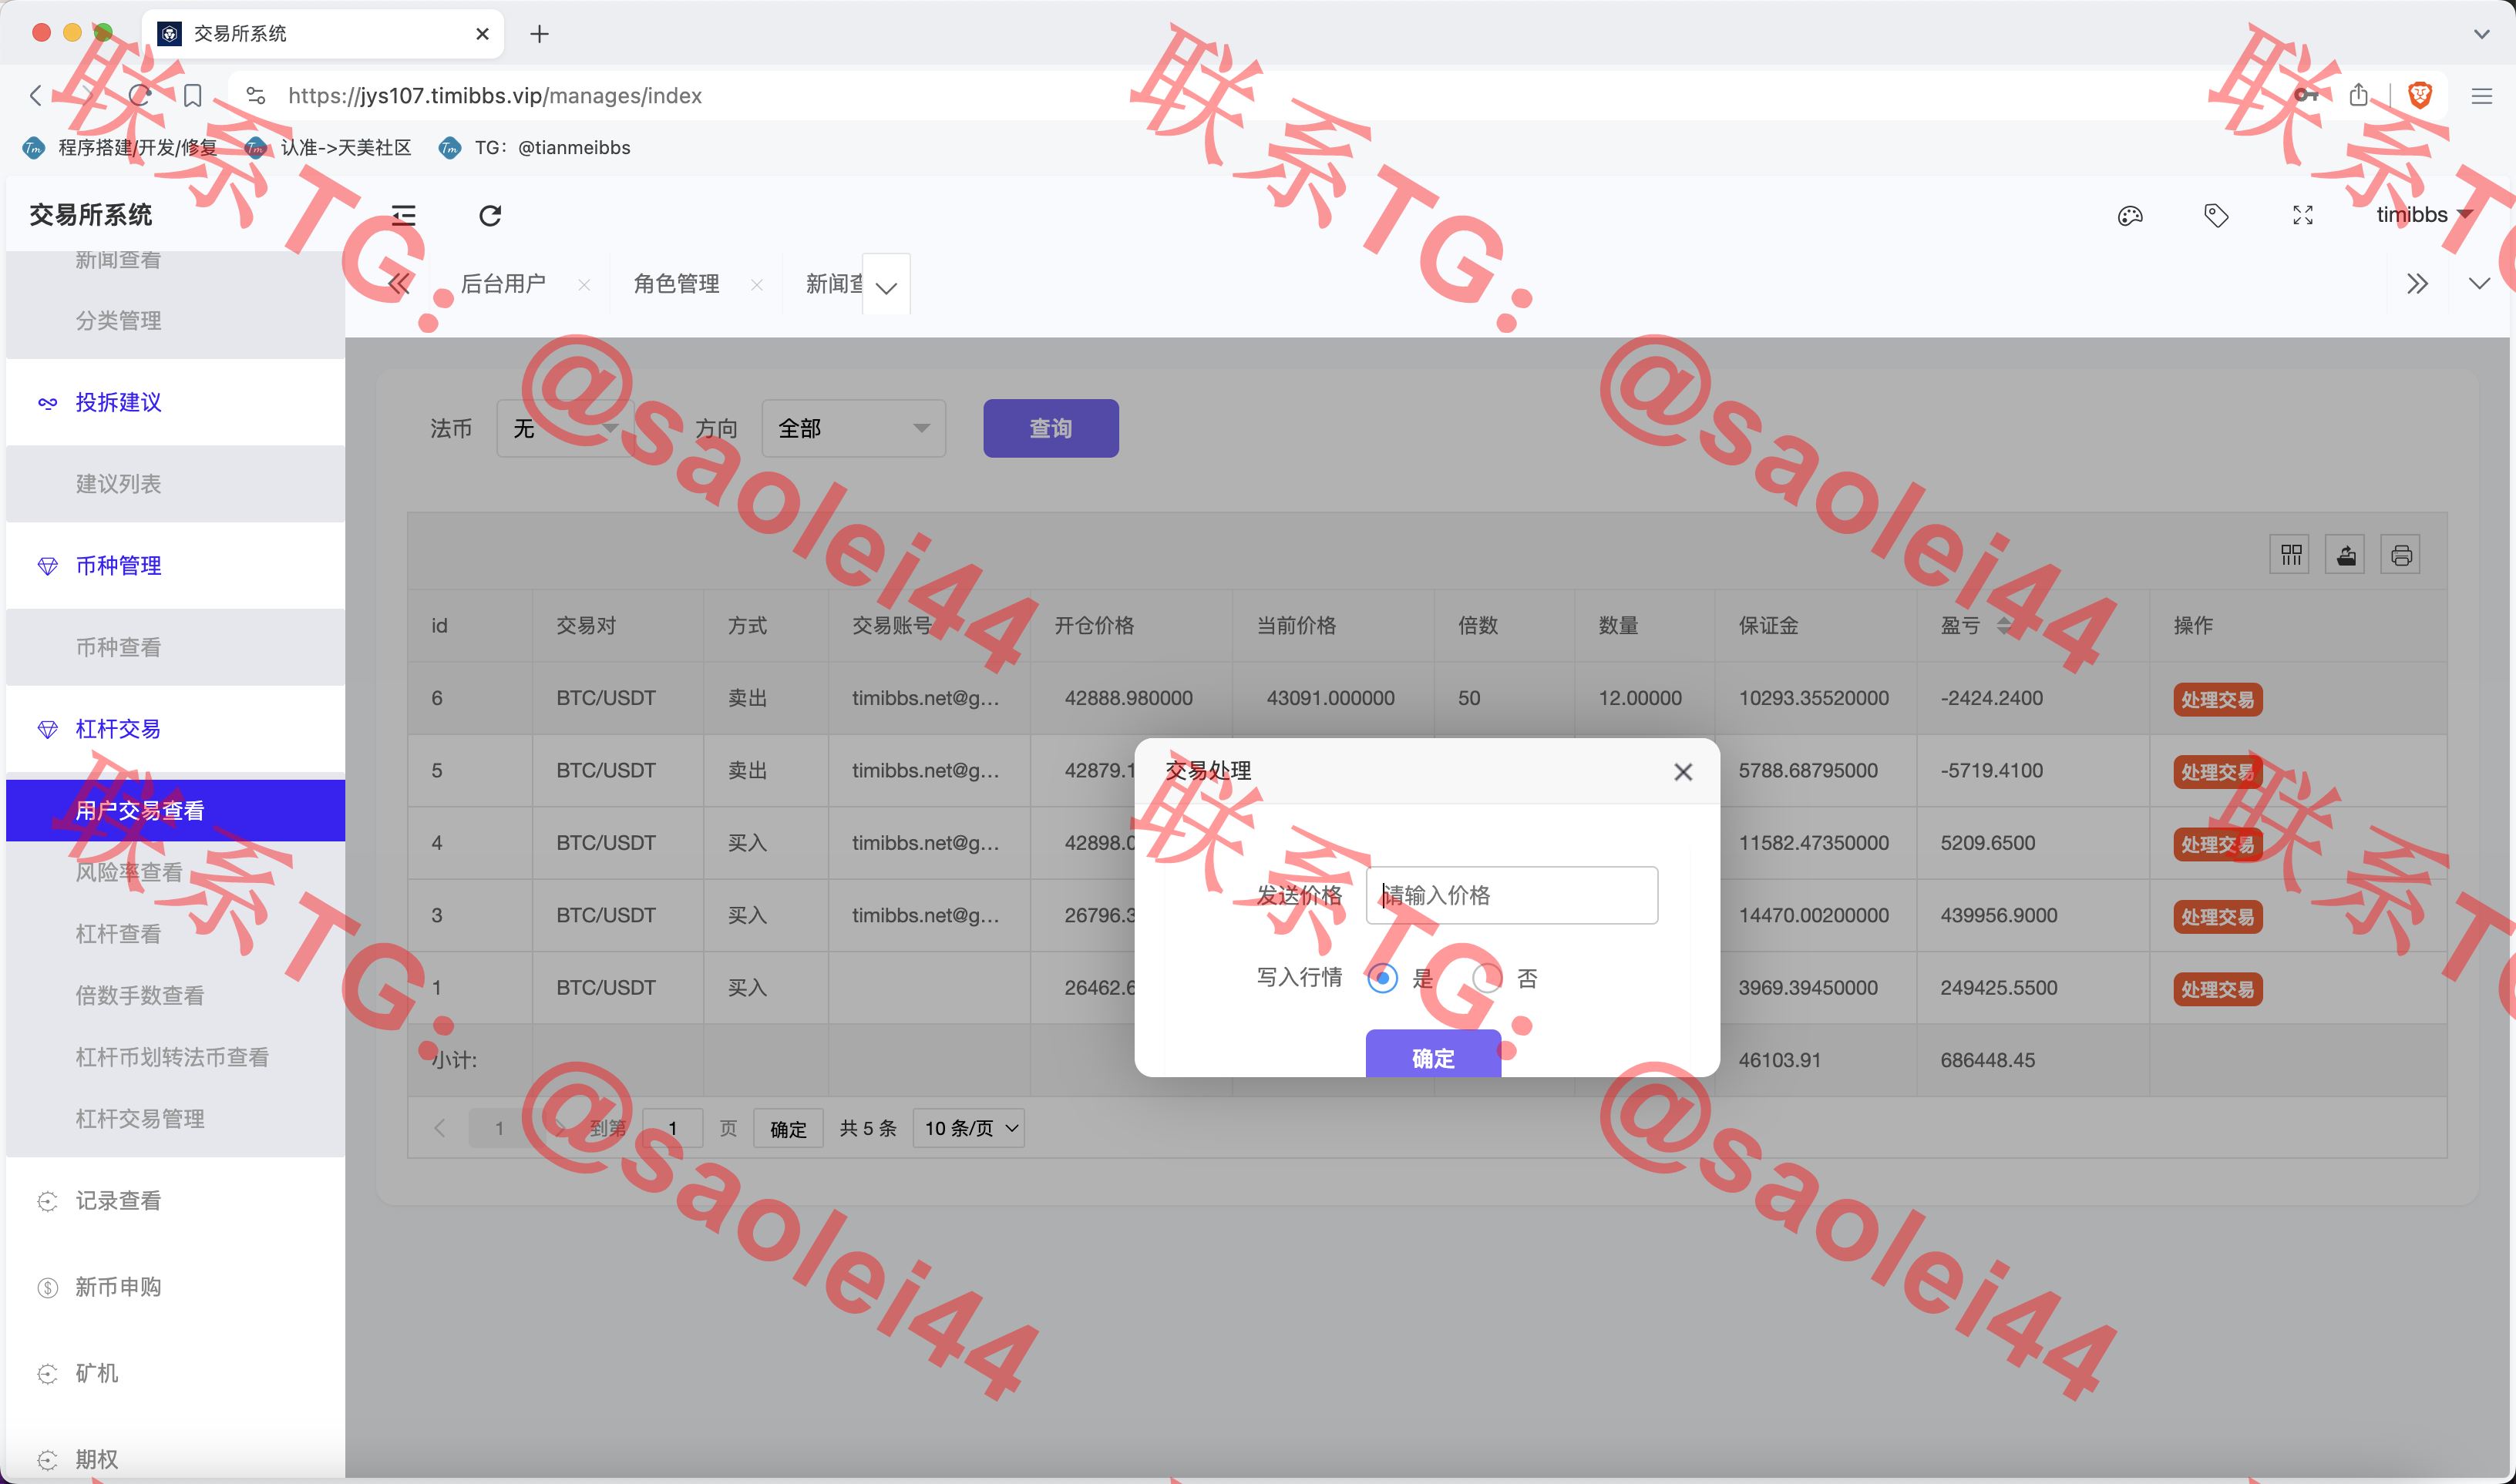Open the 法币 dropdown

[565, 428]
